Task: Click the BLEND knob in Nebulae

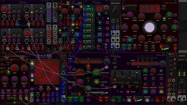Action: pos(145,71)
